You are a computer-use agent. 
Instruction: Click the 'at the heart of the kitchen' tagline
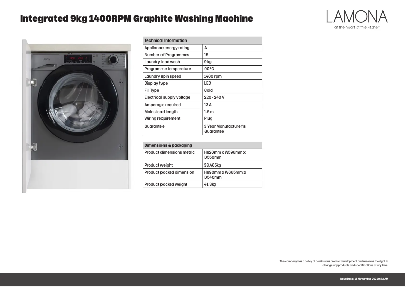(356, 27)
